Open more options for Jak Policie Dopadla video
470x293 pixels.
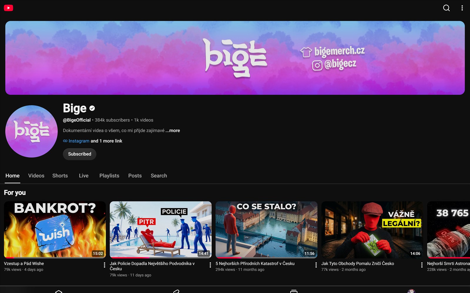coord(210,265)
